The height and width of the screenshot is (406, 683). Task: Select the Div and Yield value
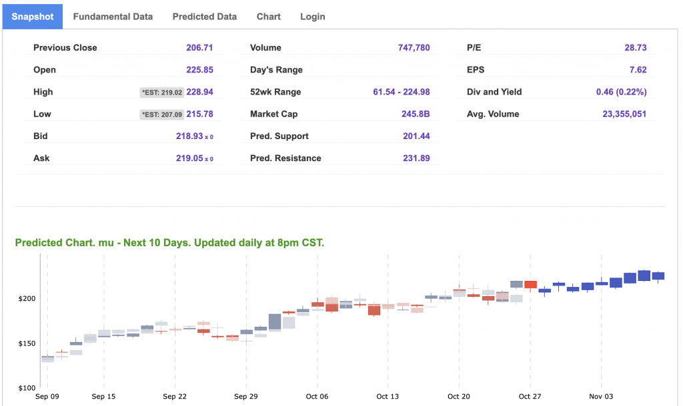point(621,92)
